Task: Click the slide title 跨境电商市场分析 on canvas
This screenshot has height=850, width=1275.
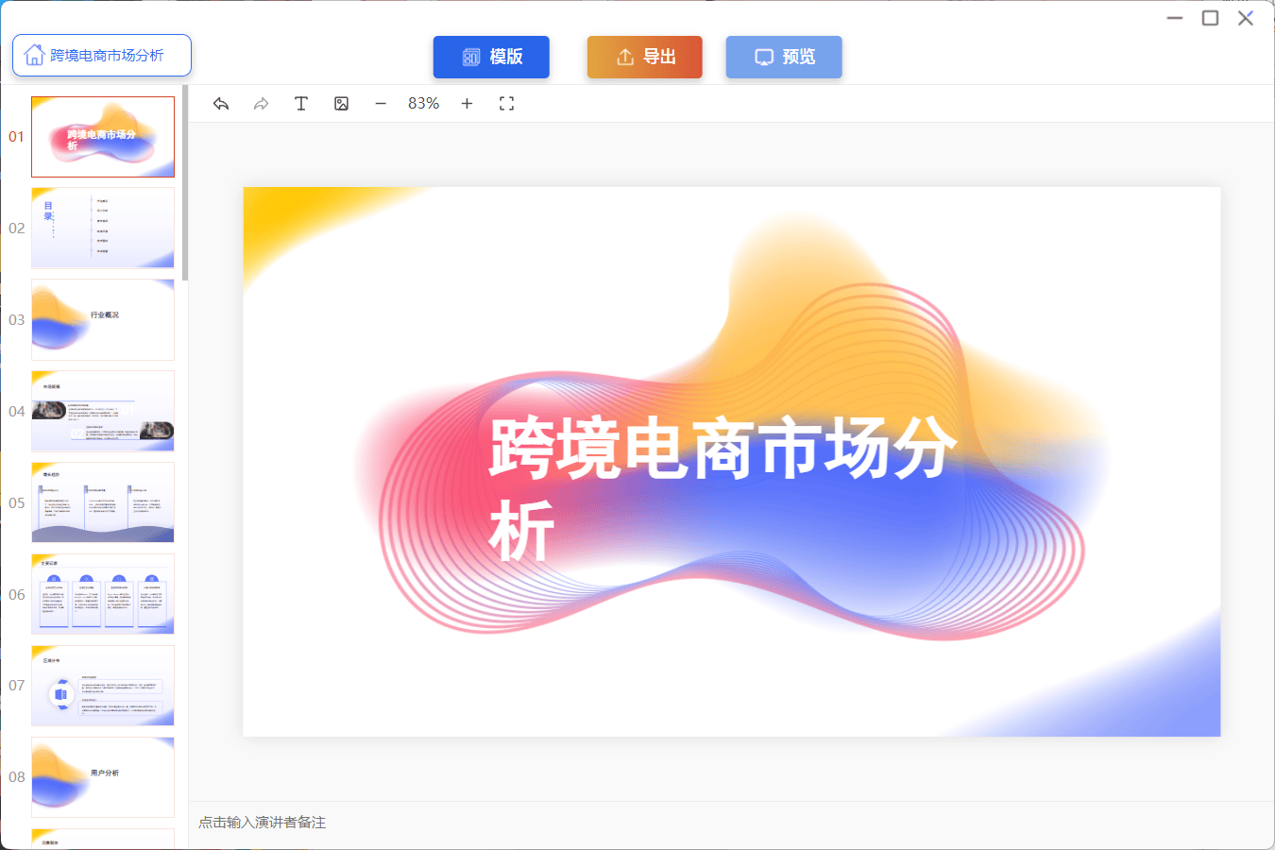Action: click(723, 488)
